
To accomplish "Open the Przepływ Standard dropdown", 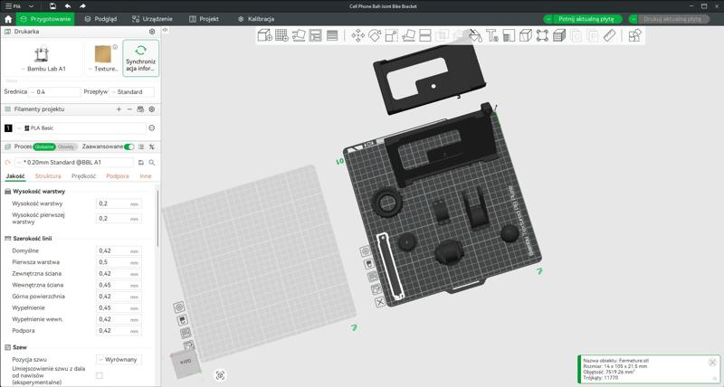I will [132, 91].
